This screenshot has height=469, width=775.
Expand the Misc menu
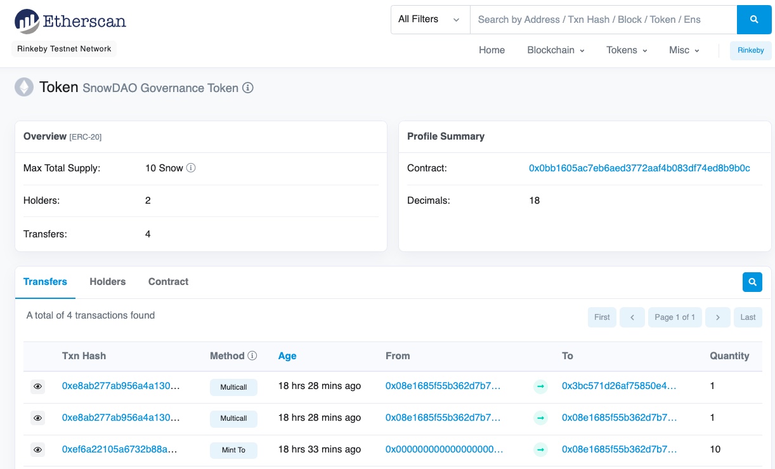684,50
